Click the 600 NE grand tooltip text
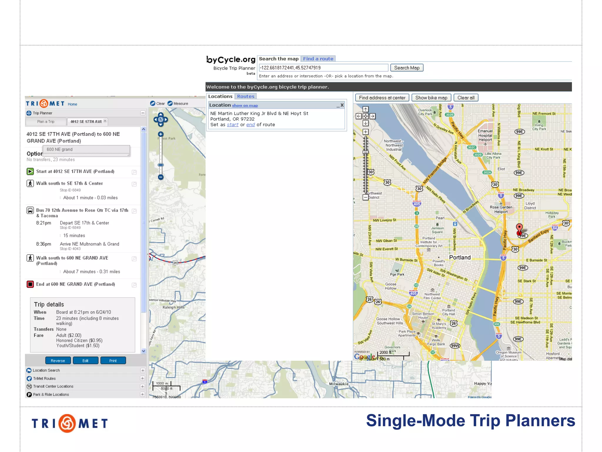 60,149
